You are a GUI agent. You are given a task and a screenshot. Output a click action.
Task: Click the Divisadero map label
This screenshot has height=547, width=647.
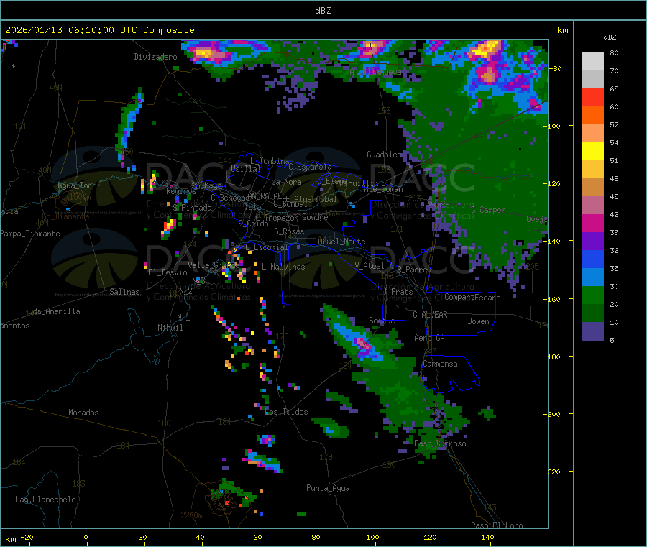155,57
